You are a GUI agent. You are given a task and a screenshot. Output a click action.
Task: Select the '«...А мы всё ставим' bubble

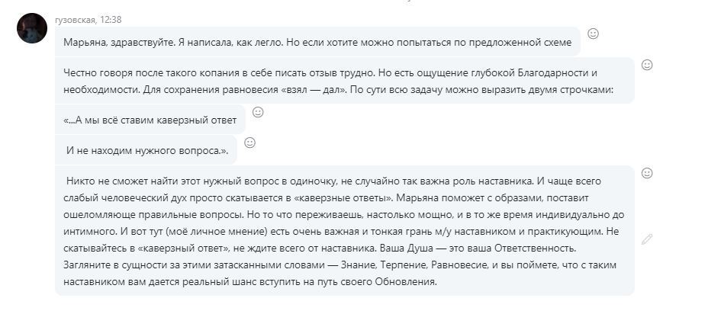pos(150,120)
